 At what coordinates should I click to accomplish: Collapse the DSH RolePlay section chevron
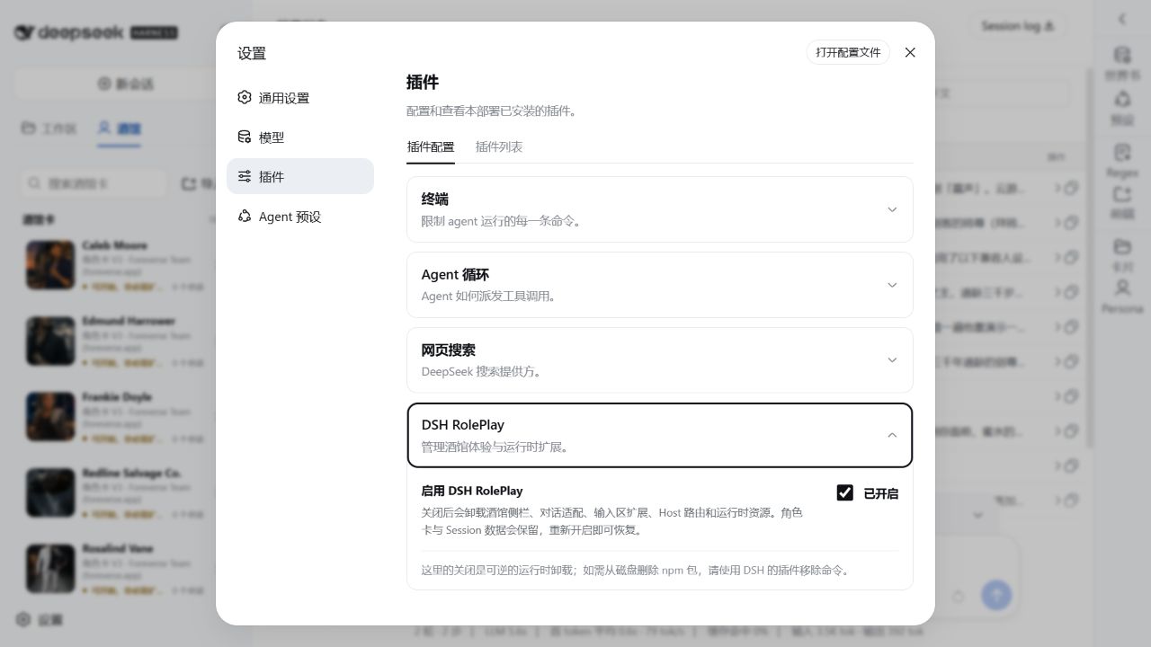click(x=892, y=436)
